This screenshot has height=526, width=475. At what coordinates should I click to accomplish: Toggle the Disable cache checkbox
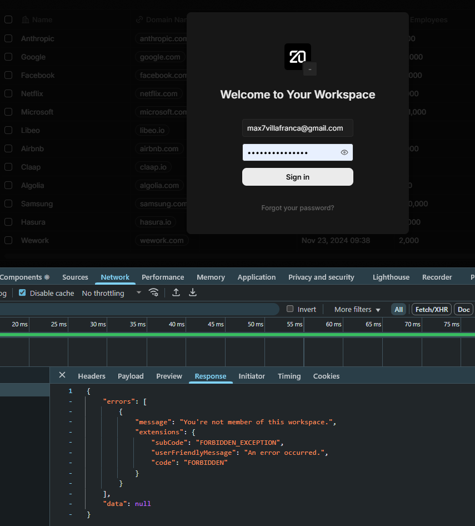(x=22, y=292)
